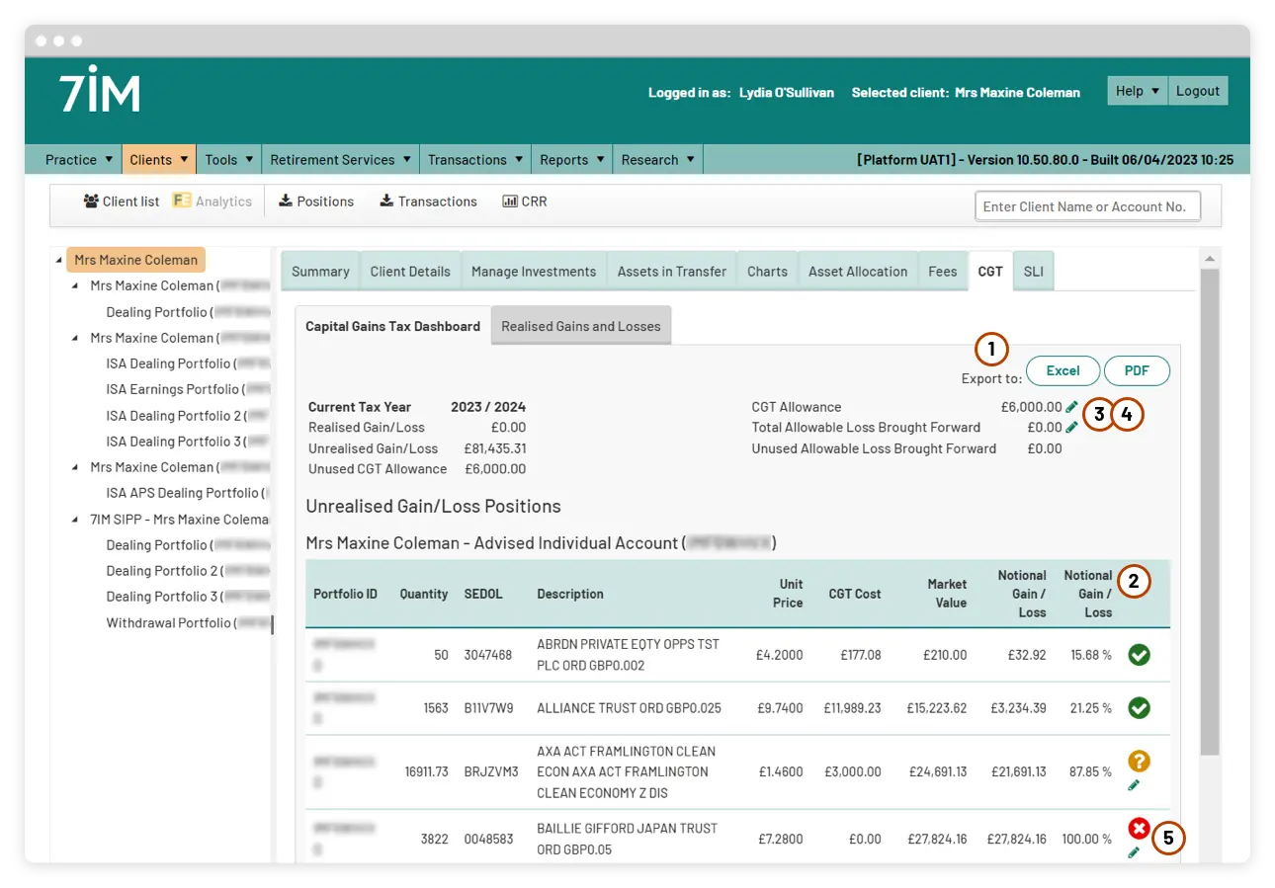The image size is (1275, 888).
Task: Click green check icon for ABRDN Private row
Action: coord(1139,655)
